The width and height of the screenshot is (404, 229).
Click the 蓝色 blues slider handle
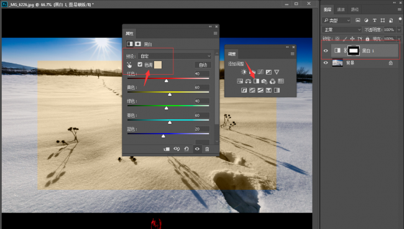[163, 136]
